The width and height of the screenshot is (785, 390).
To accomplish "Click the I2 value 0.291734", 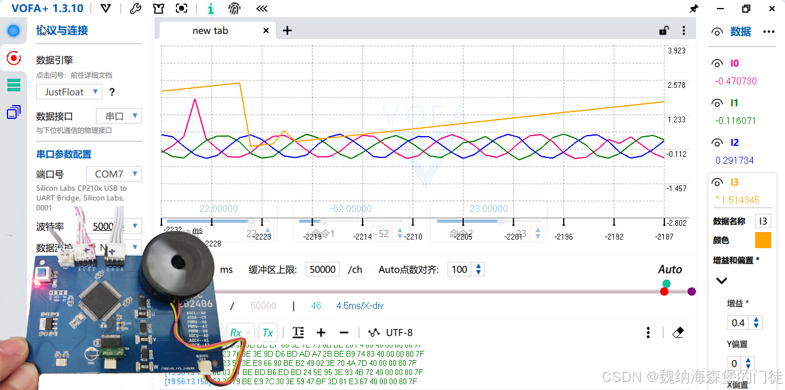I will click(734, 161).
